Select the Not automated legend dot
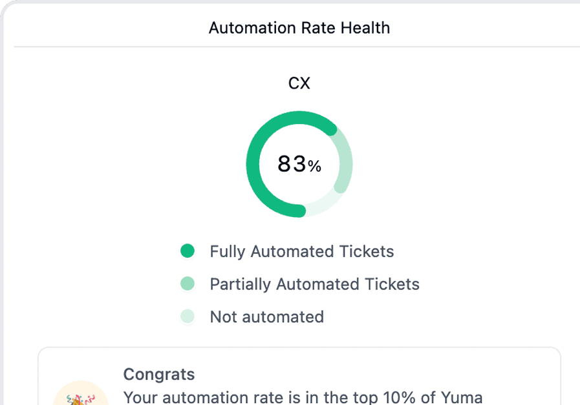 click(x=188, y=317)
